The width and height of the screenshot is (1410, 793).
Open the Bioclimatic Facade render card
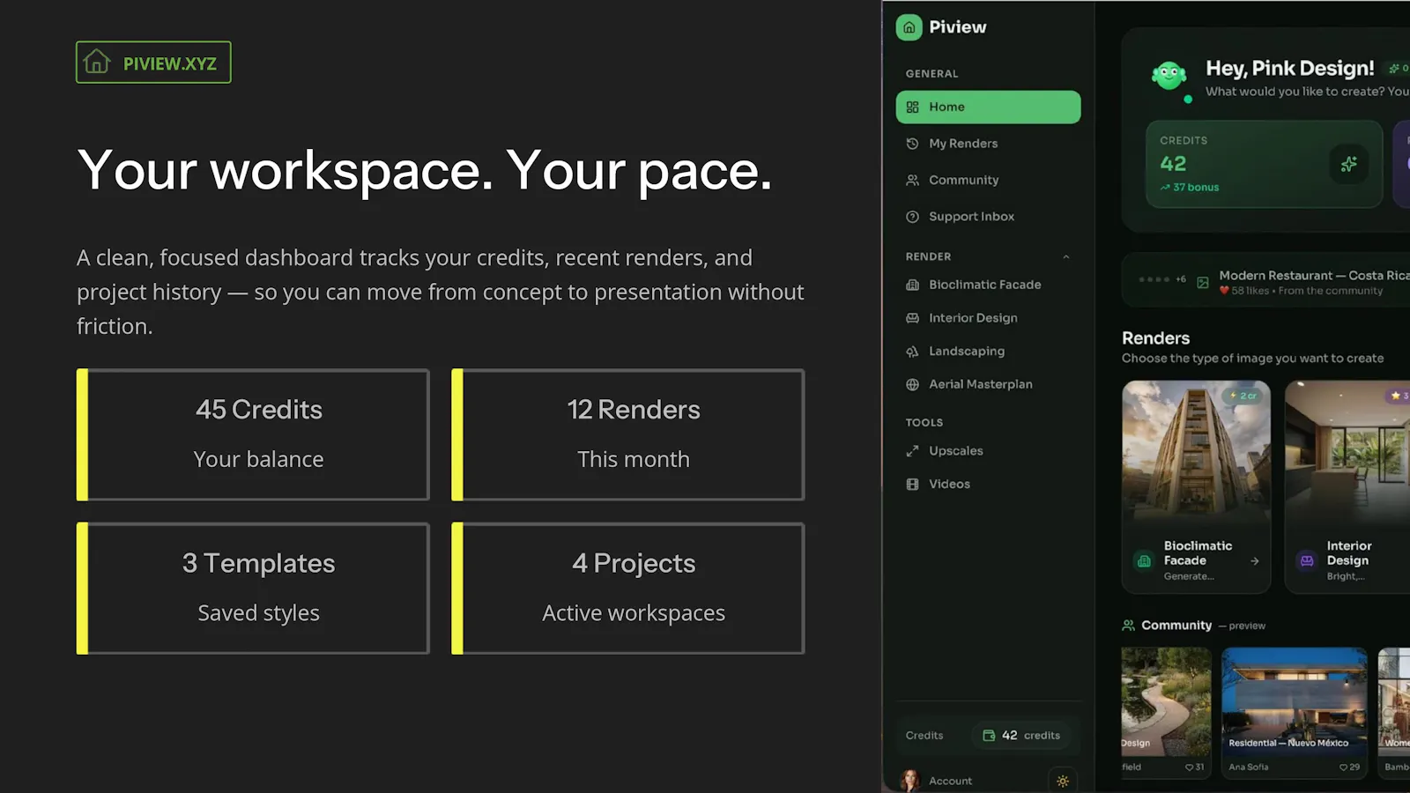tap(1197, 487)
